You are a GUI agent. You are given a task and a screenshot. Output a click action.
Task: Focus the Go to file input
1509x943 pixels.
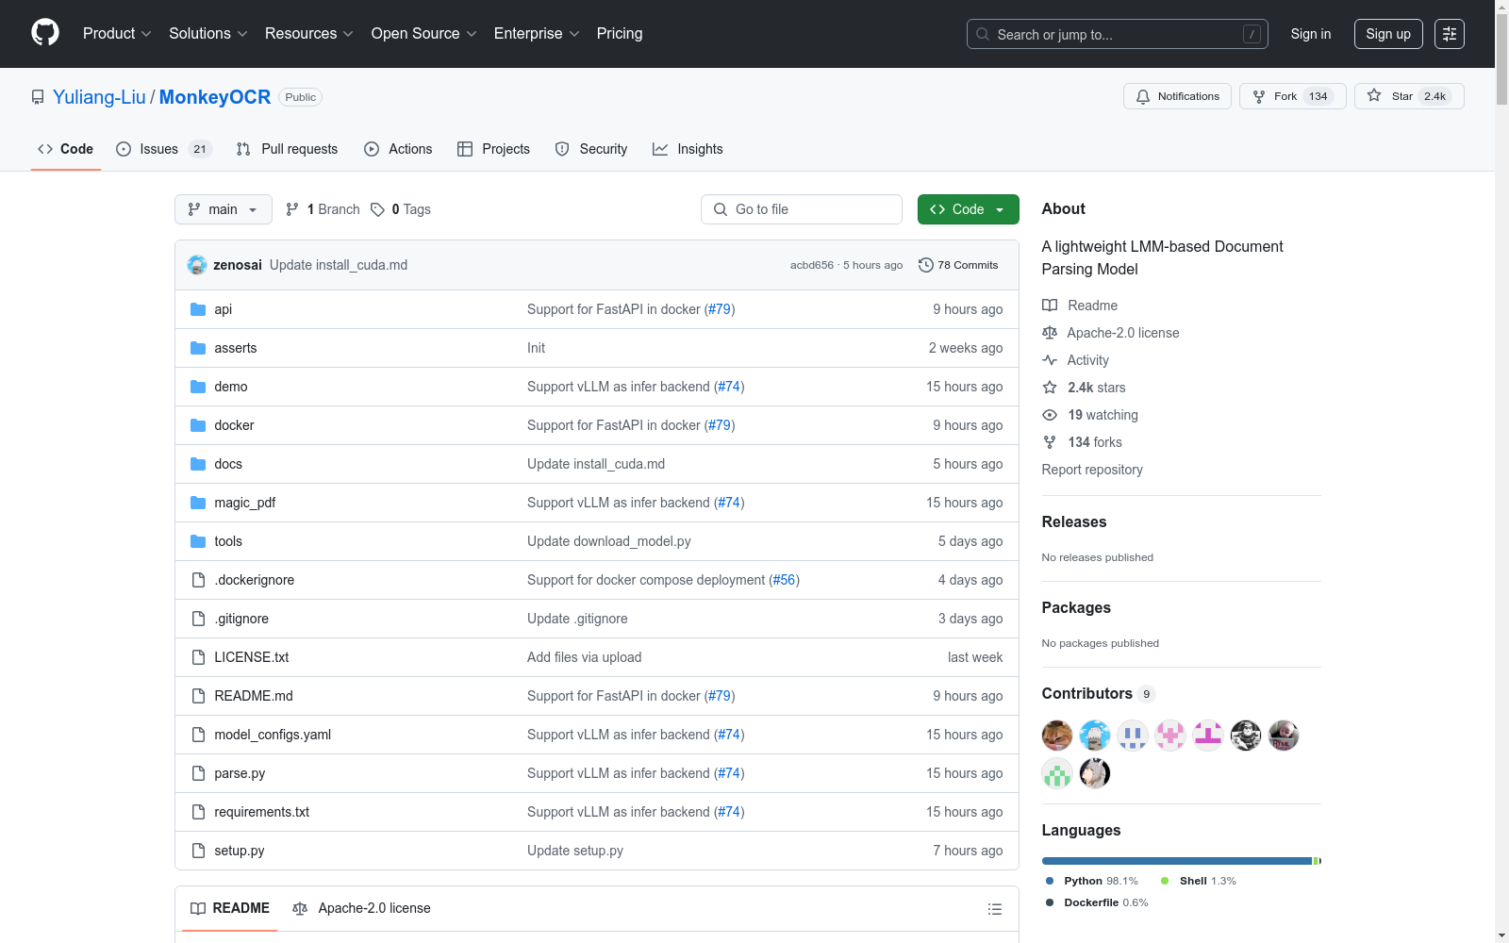[x=802, y=209]
